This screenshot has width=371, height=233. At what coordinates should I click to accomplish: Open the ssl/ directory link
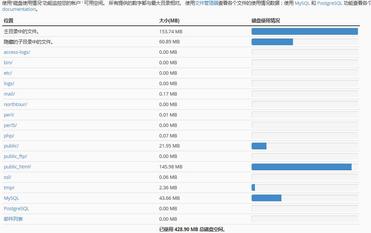(7, 177)
